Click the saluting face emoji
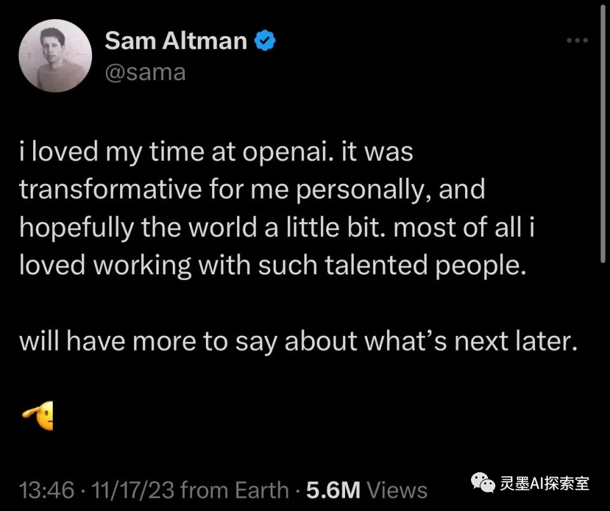 pyautogui.click(x=39, y=416)
